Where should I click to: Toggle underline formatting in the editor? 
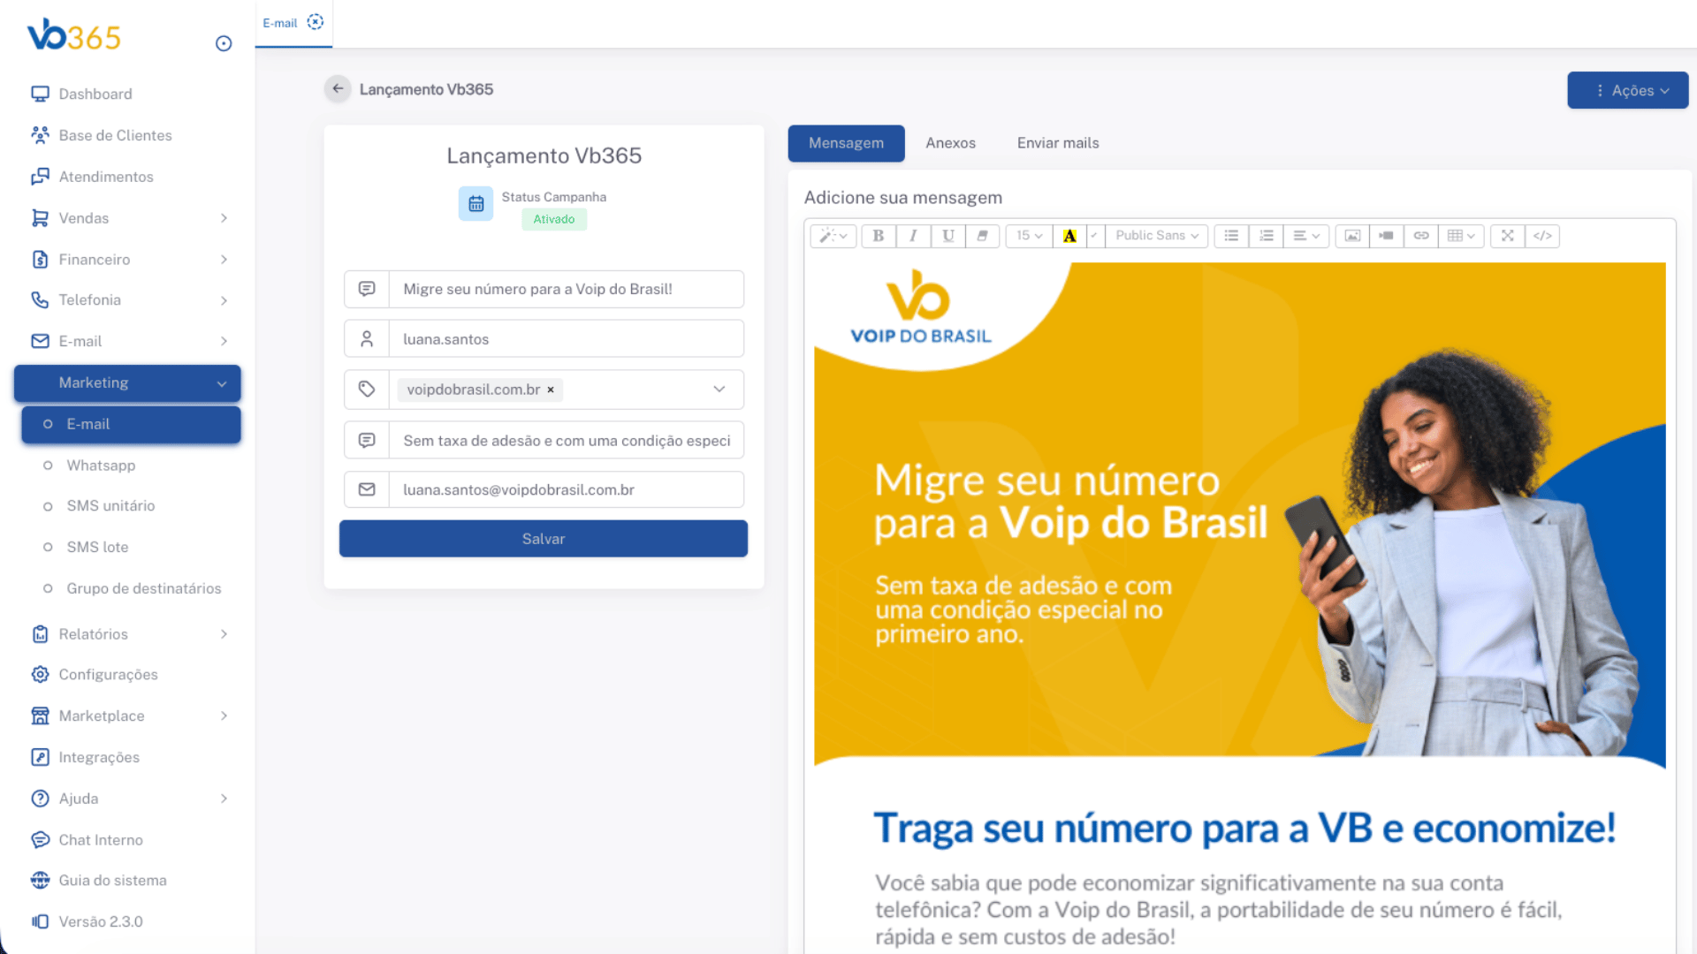tap(947, 236)
